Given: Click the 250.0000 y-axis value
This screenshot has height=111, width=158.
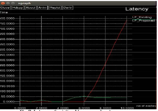Looking at the screenshot, I should (x=7, y=76).
